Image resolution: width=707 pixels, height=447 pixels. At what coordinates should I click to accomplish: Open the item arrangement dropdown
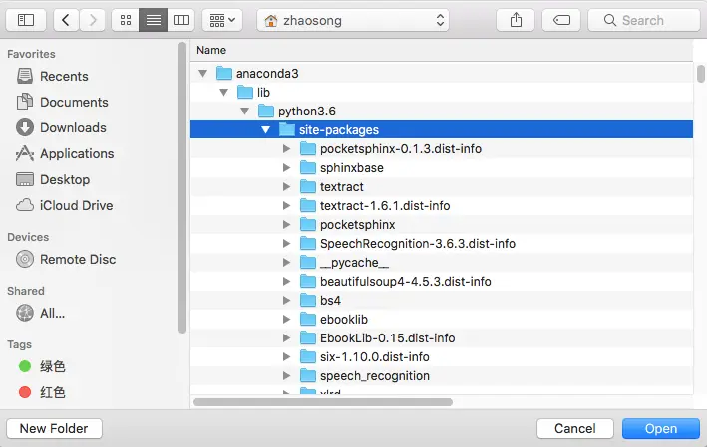222,20
